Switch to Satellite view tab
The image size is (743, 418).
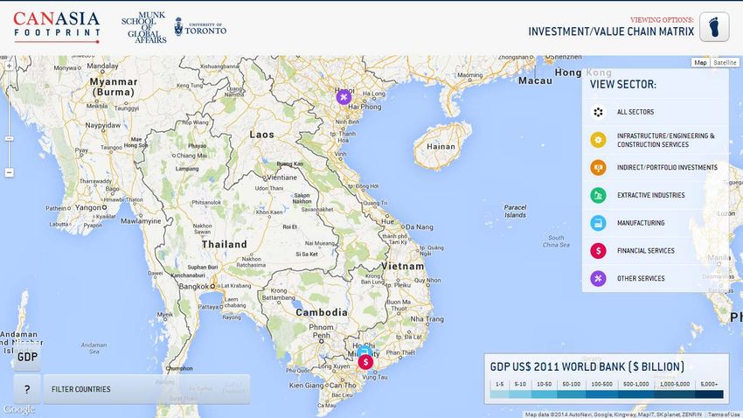[725, 63]
